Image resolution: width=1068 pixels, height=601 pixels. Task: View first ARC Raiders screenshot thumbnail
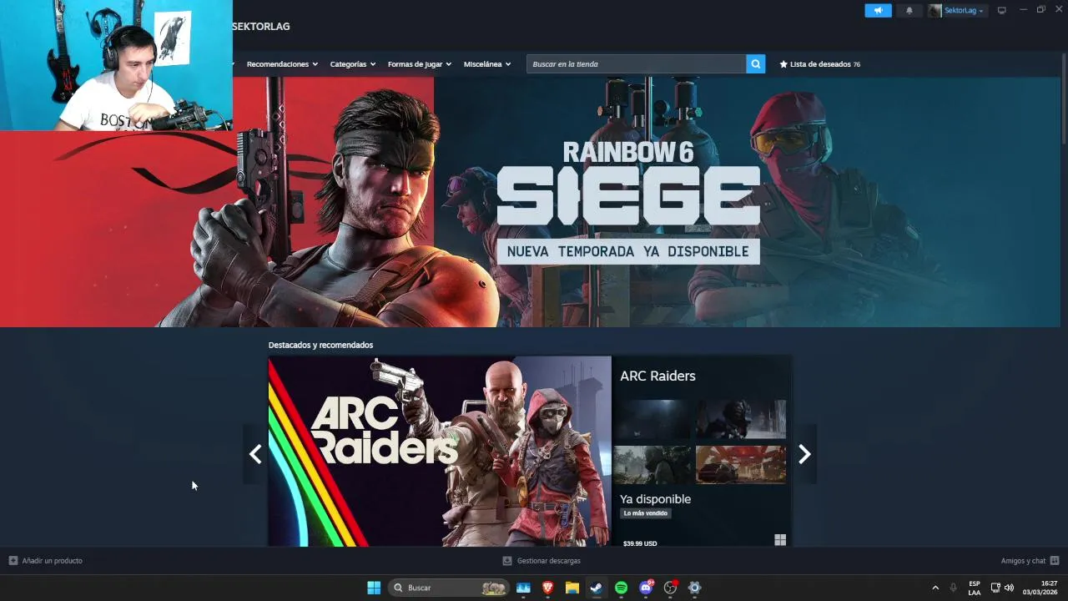[652, 419]
